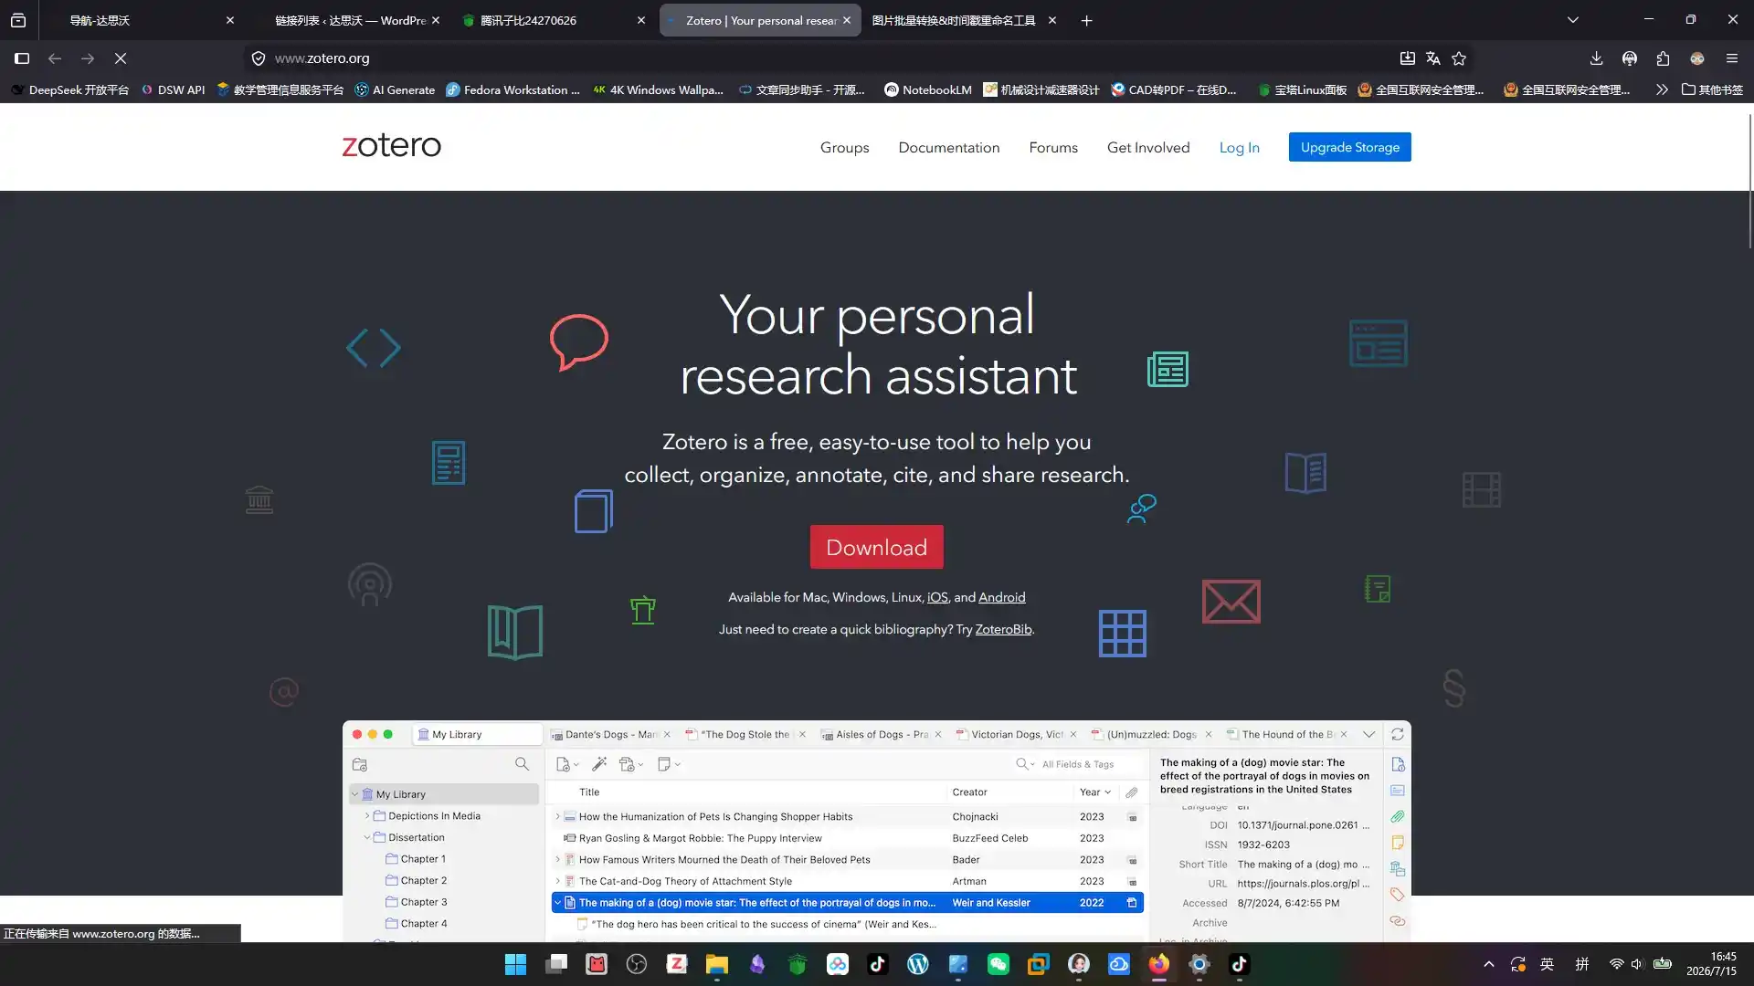This screenshot has height=986, width=1754.
Task: Open the NotebookLM bookmark
Action: click(928, 89)
